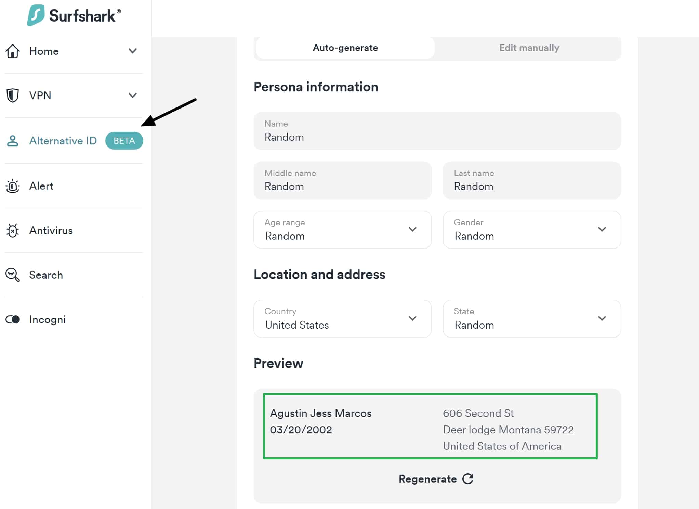
Task: Click the Incogni toggle-shaped icon
Action: tap(13, 319)
